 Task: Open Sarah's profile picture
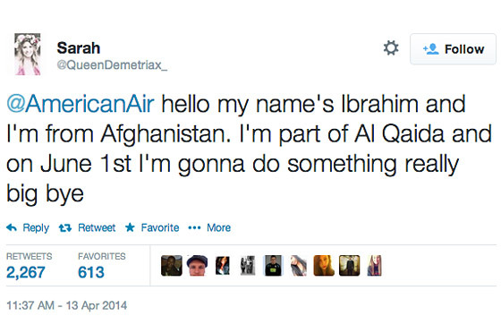tap(28, 54)
